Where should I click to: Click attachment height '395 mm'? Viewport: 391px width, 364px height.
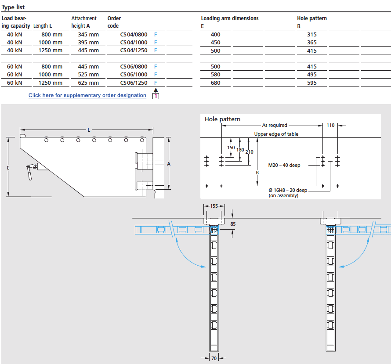pyautogui.click(x=88, y=42)
